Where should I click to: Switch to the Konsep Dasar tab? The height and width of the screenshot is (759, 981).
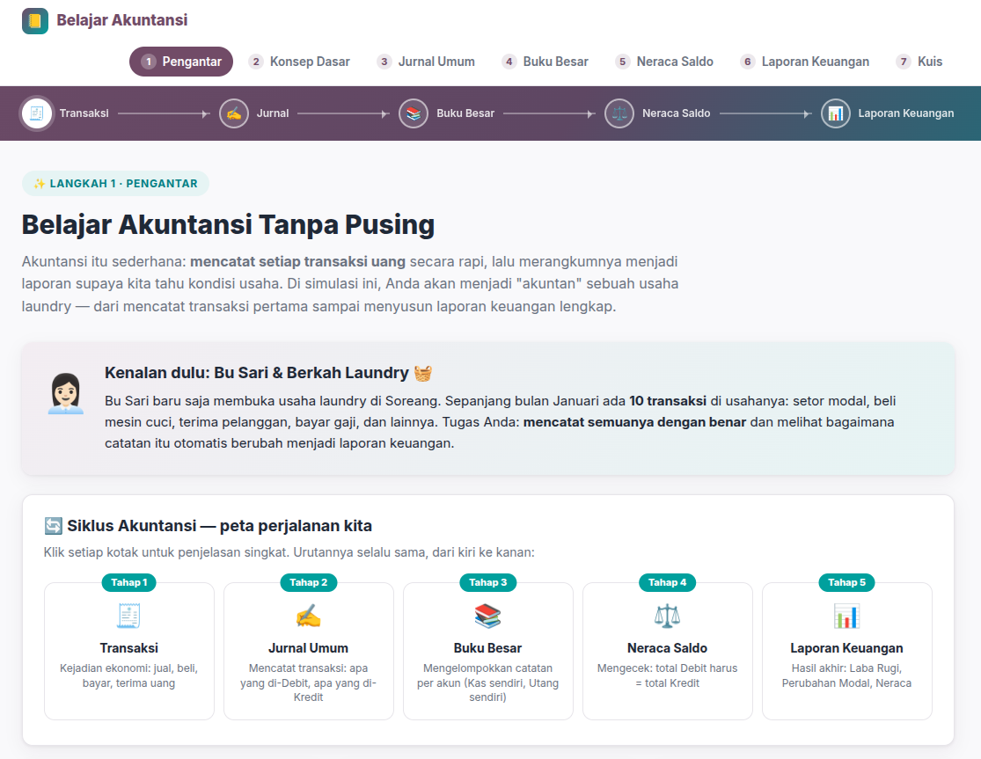(x=299, y=62)
